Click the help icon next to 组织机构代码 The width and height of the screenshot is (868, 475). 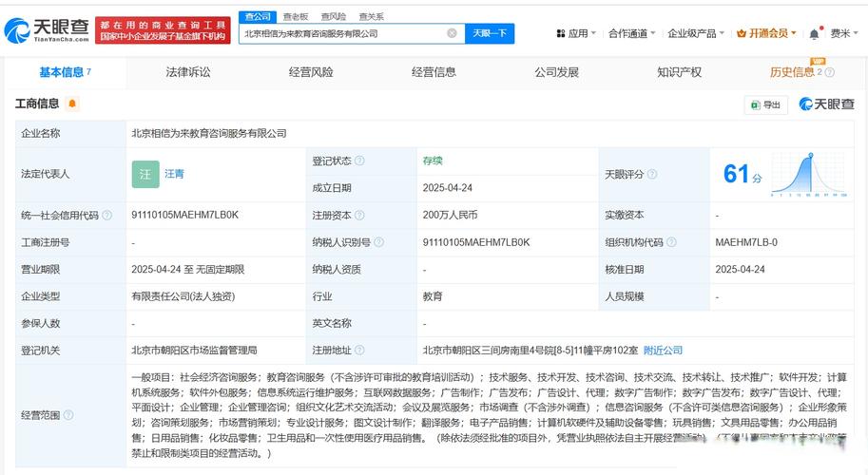coord(671,242)
